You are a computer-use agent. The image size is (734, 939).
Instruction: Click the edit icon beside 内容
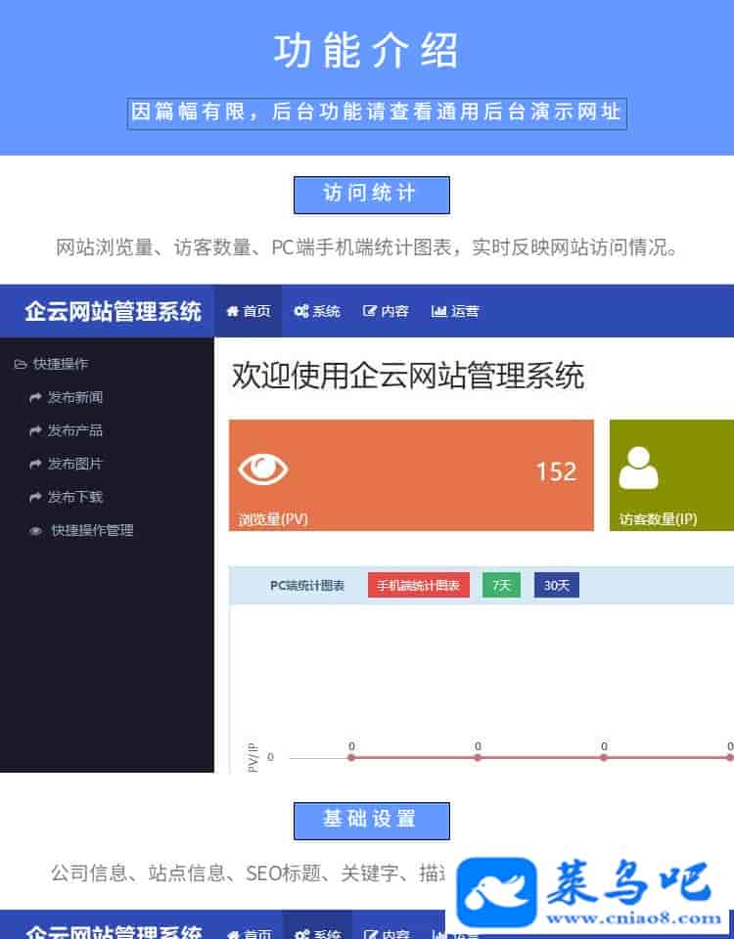[370, 311]
